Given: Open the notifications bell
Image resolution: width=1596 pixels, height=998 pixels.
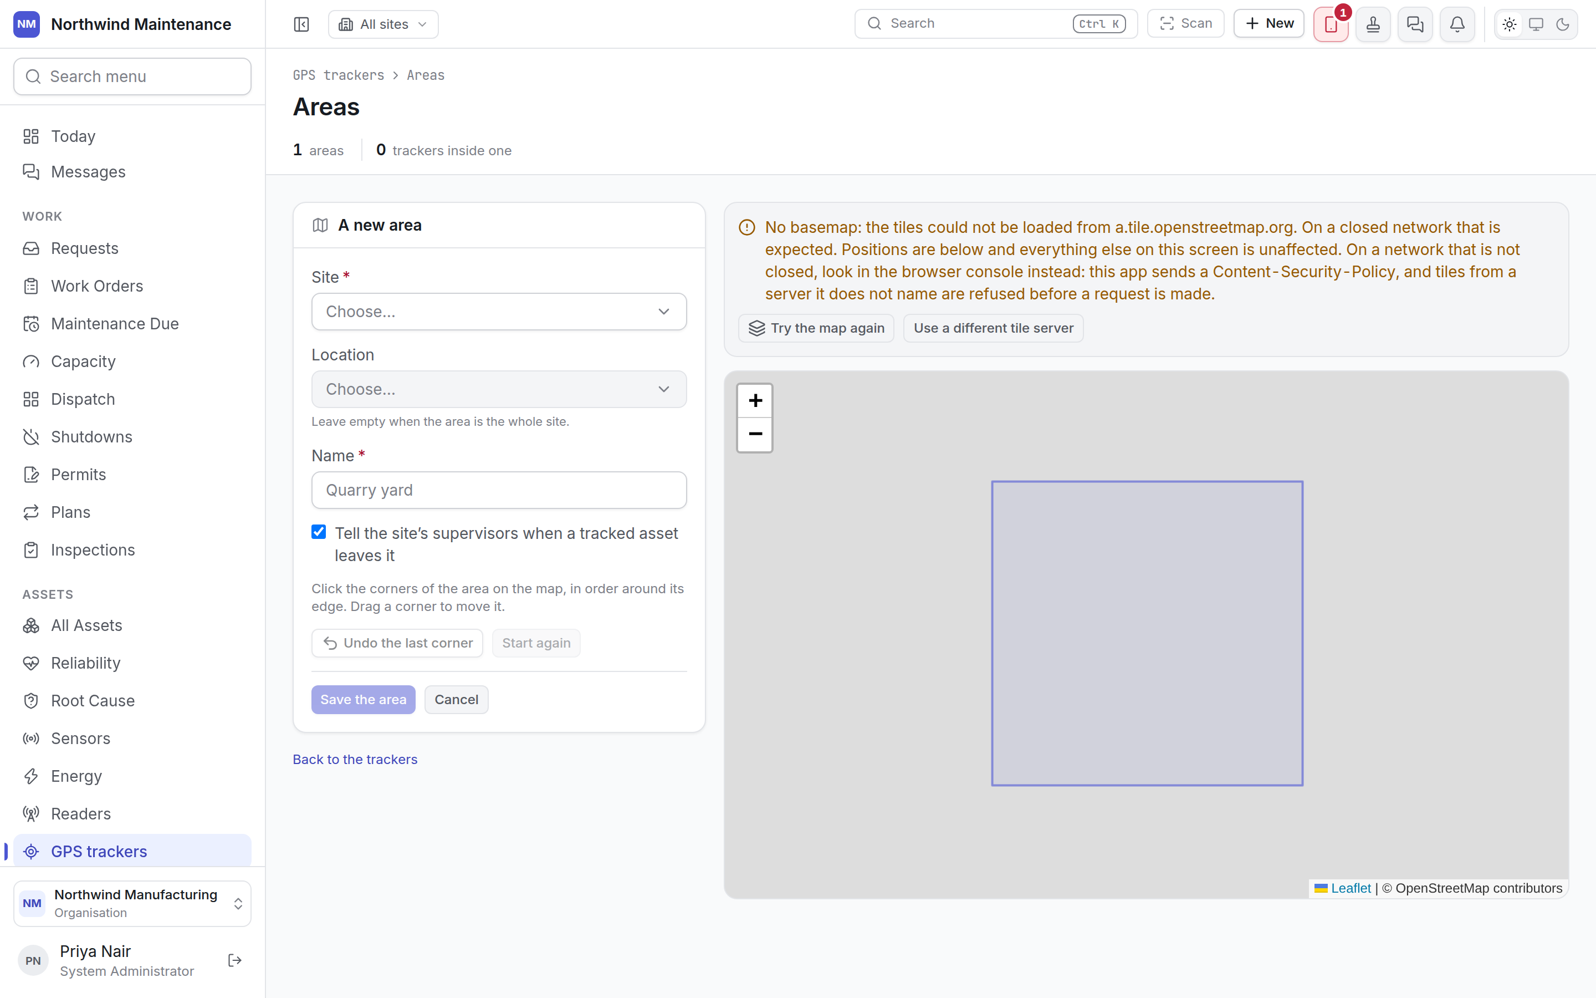Looking at the screenshot, I should (x=1457, y=24).
